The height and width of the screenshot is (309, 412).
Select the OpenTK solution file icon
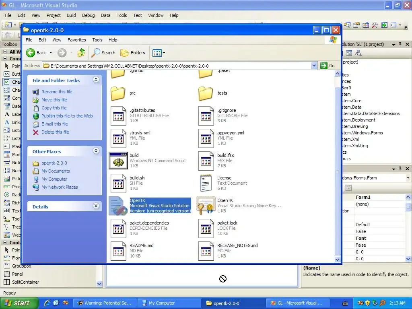click(x=118, y=206)
